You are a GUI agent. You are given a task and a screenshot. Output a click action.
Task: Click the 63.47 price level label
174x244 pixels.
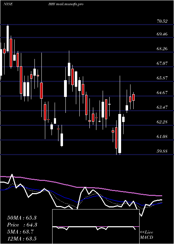162,107
